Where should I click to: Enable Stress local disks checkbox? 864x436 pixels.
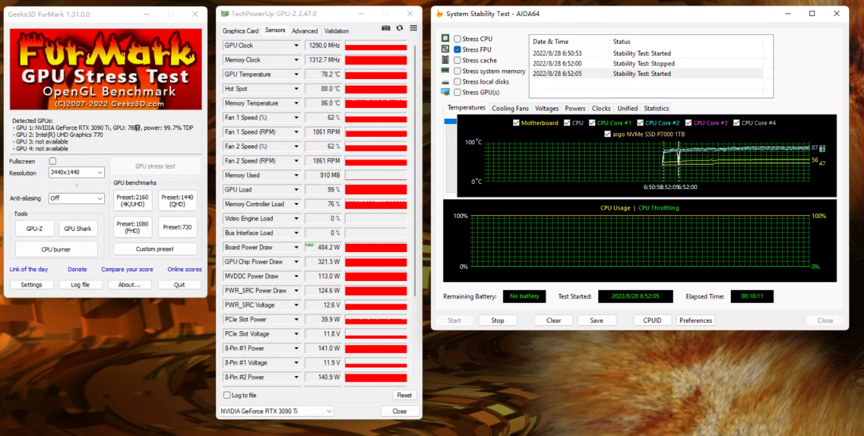pyautogui.click(x=457, y=82)
